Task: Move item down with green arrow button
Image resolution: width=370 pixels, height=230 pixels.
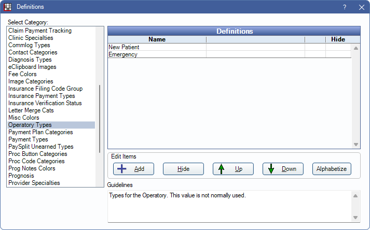Action: (x=283, y=169)
